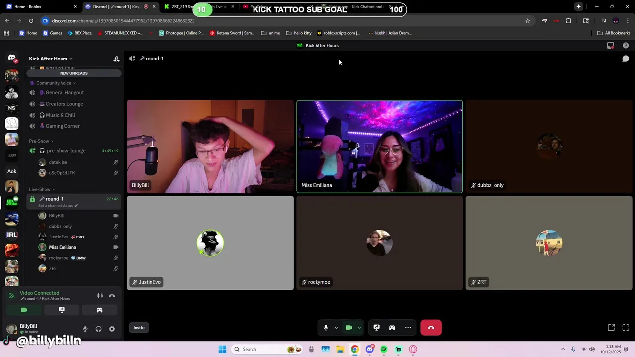Jump to NEW UNREADS
This screenshot has width=635, height=357.
74,73
